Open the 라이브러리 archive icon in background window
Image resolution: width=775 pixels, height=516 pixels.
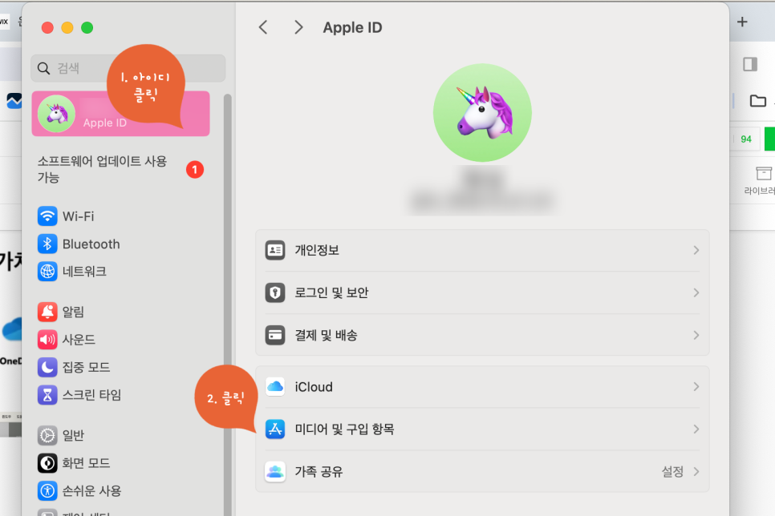point(764,173)
